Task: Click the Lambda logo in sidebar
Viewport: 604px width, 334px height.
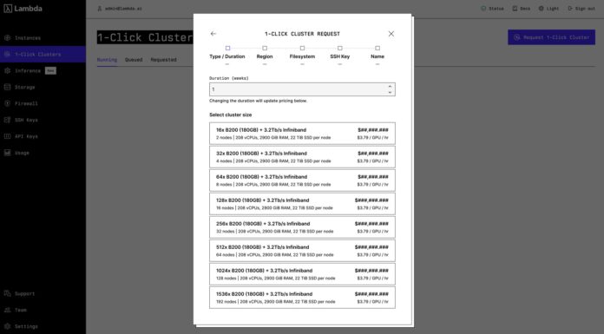Action: pyautogui.click(x=23, y=9)
